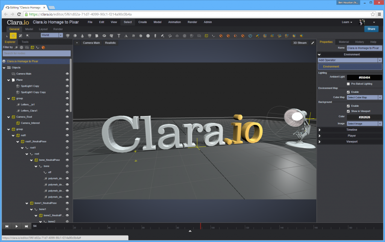Click the 3D Stream button
The image size is (385, 242).
click(x=300, y=43)
